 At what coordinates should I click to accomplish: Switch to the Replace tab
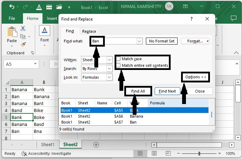click(x=89, y=31)
